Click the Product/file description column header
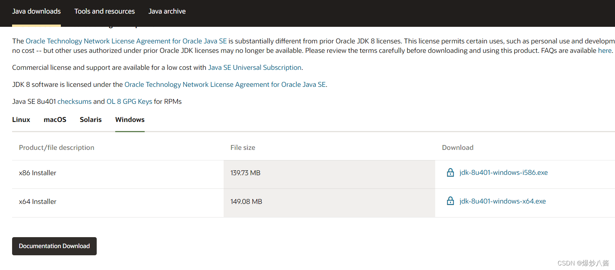 point(57,148)
